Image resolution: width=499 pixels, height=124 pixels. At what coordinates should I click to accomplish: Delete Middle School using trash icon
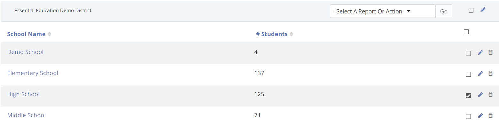490,116
